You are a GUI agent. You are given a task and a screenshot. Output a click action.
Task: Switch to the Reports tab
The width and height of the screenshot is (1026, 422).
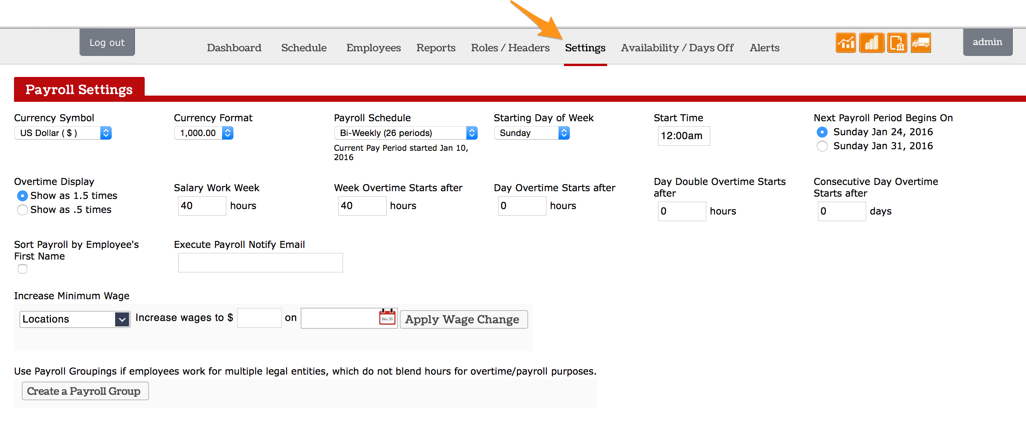tap(436, 48)
